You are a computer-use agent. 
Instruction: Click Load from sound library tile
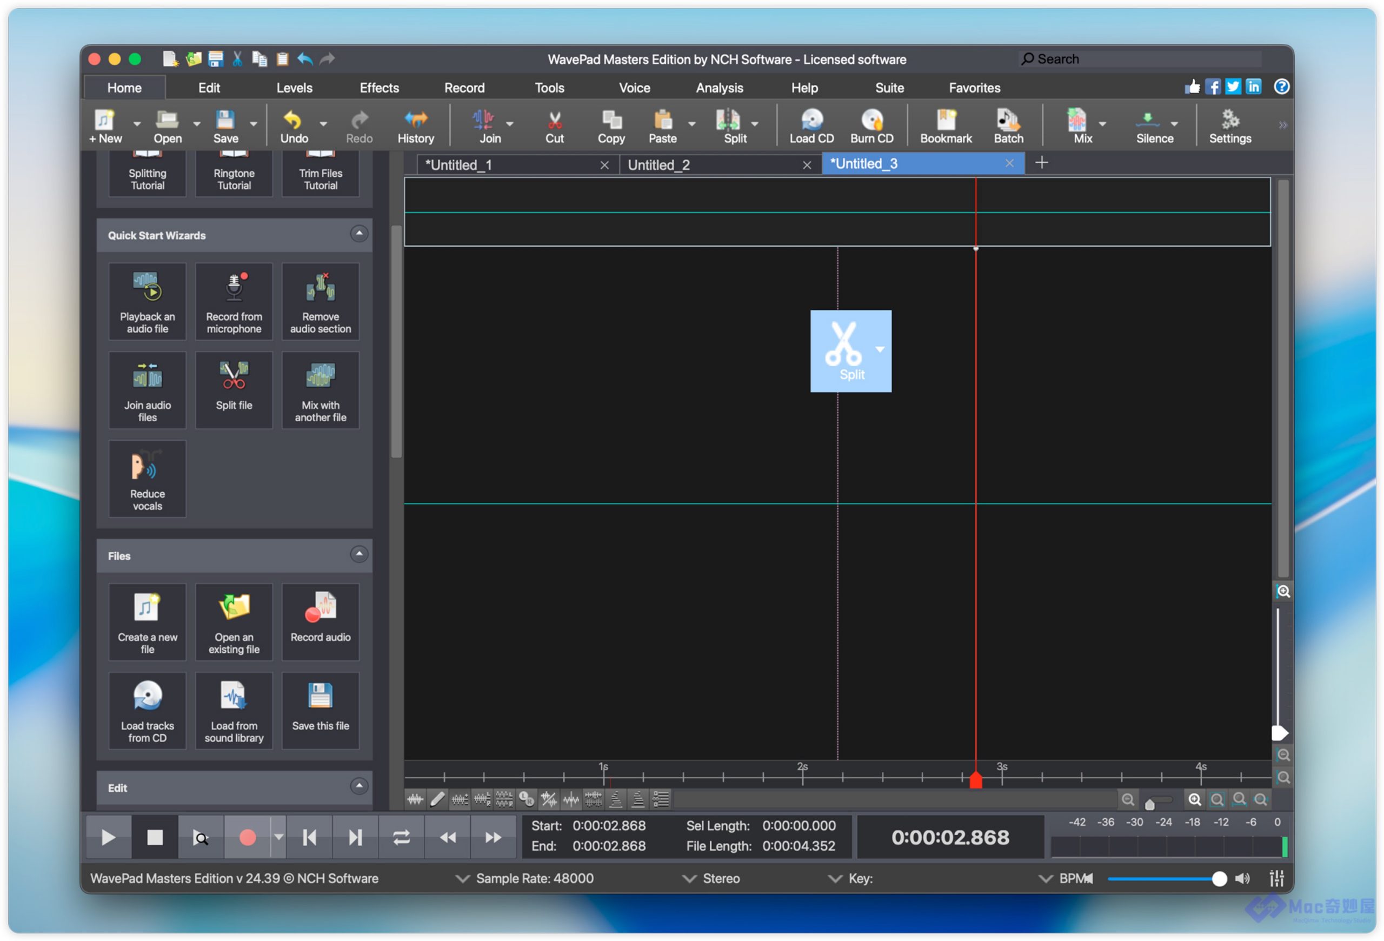pyautogui.click(x=234, y=711)
